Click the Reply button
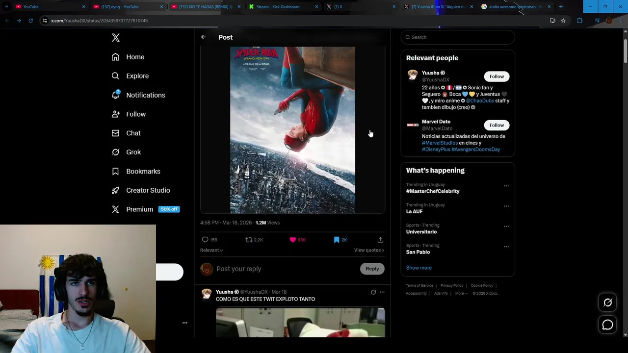 pyautogui.click(x=372, y=269)
